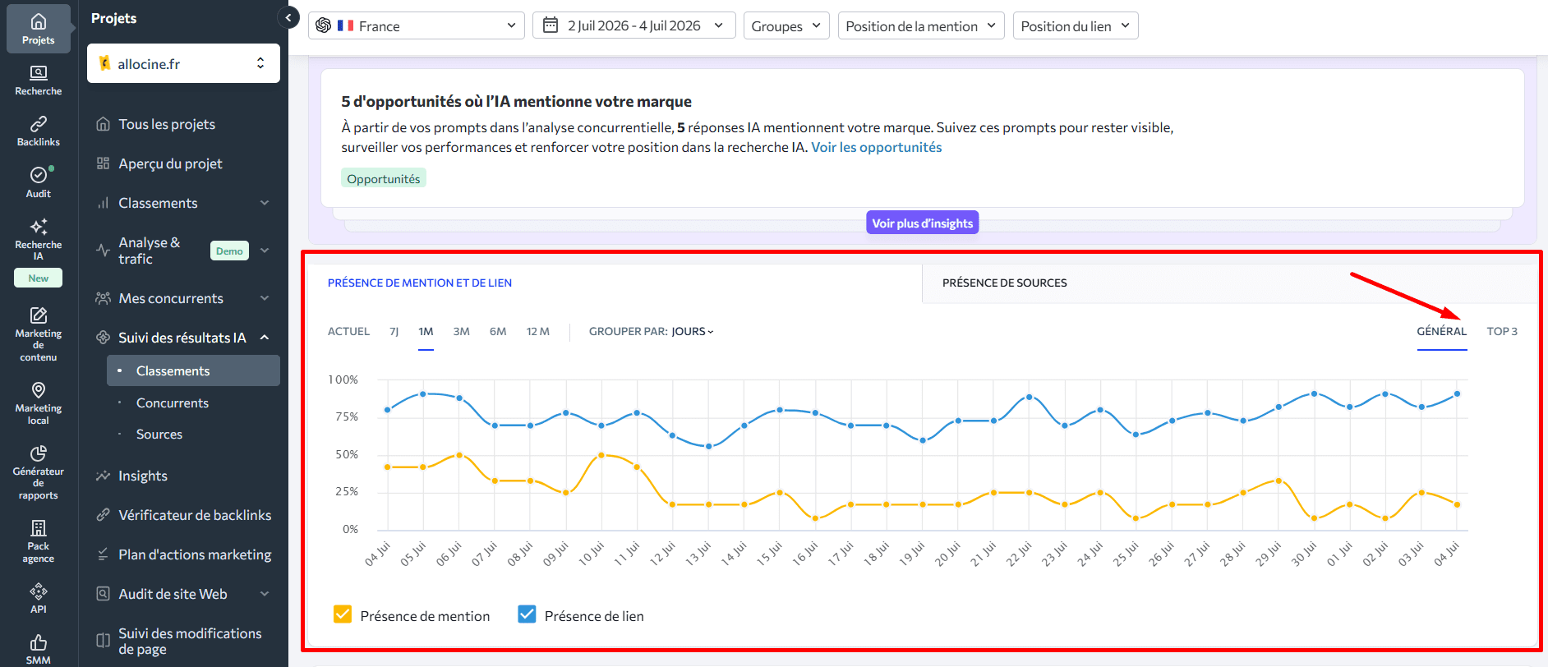Click the ChatGPT engine icon next to France
This screenshot has width=1548, height=667.
[324, 25]
